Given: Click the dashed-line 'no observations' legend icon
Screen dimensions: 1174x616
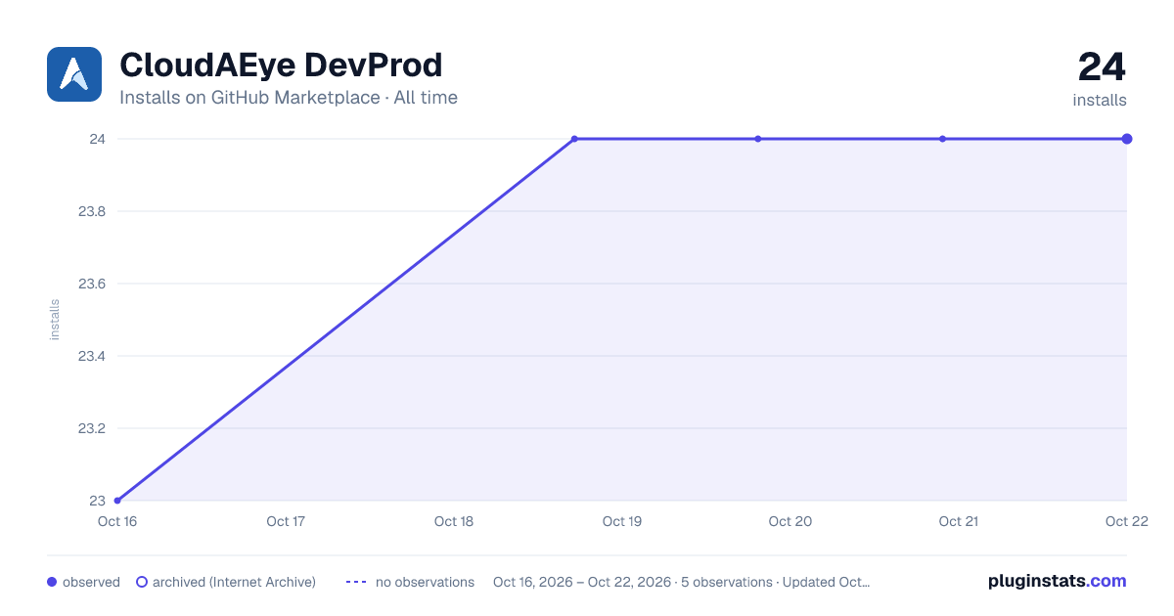Looking at the screenshot, I should 356,582.
